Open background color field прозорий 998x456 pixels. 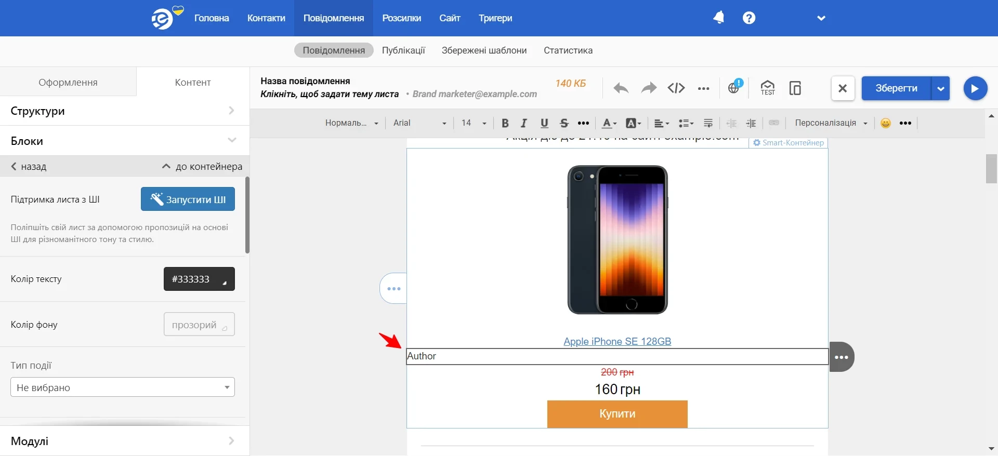(x=199, y=324)
